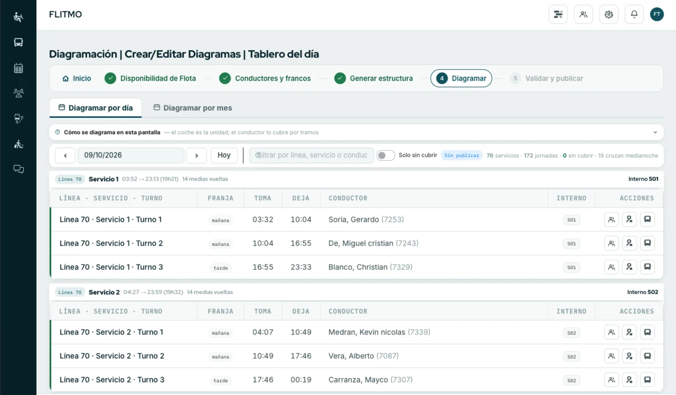This screenshot has height=395, width=676.
Task: Click the Línea 70 tag of Servicio 2
Action: pyautogui.click(x=70, y=292)
